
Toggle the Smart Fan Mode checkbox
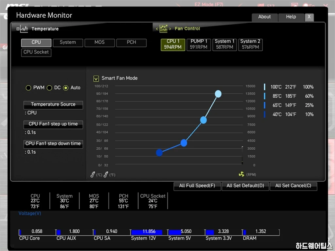pyautogui.click(x=96, y=78)
